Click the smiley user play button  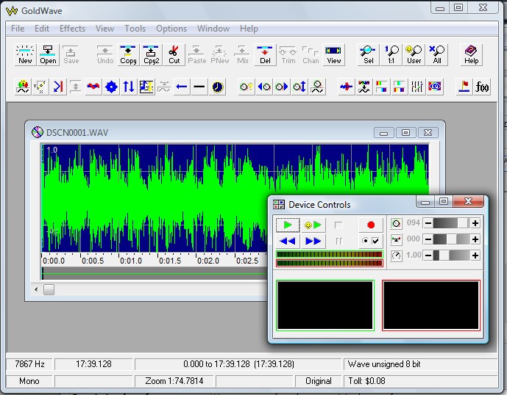coord(313,225)
